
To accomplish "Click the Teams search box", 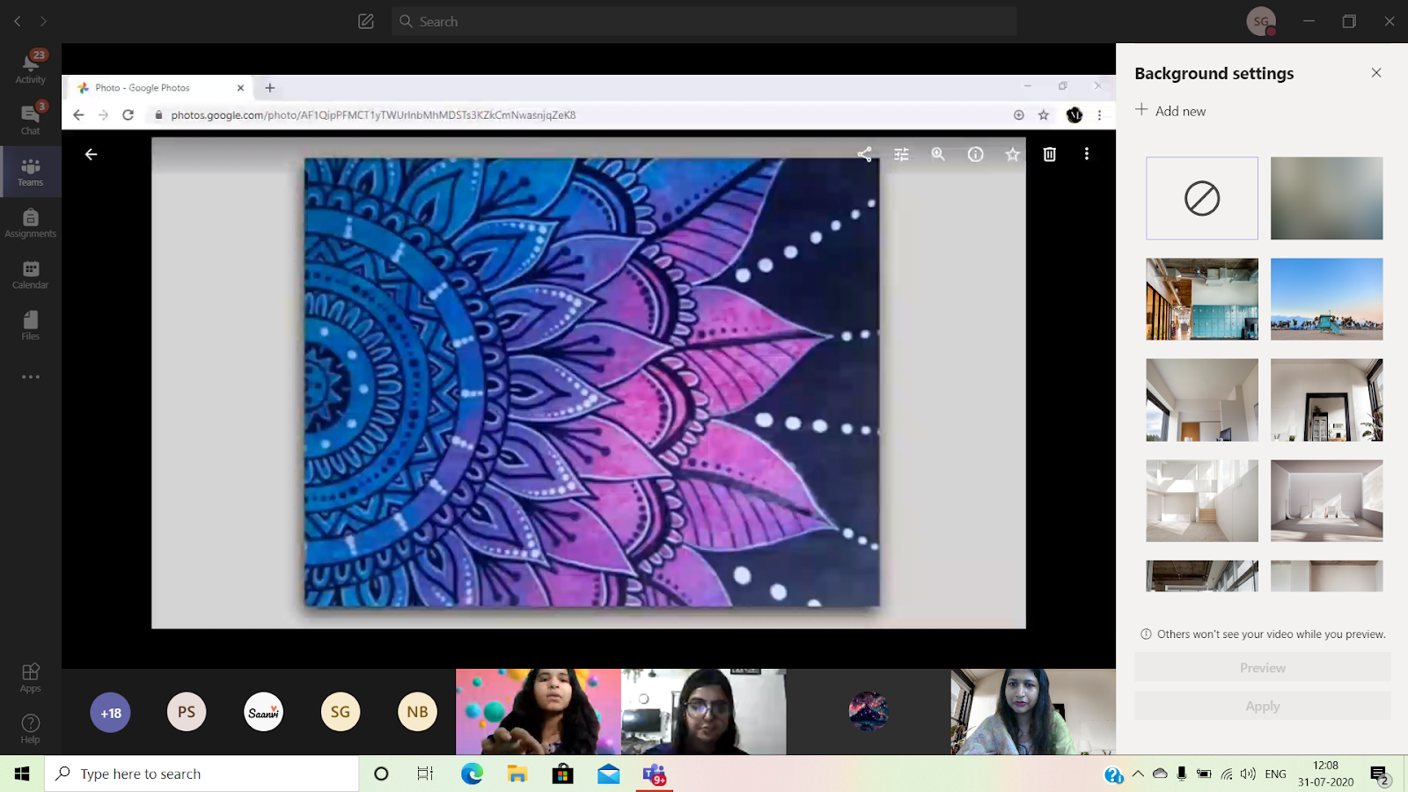I will pyautogui.click(x=704, y=21).
